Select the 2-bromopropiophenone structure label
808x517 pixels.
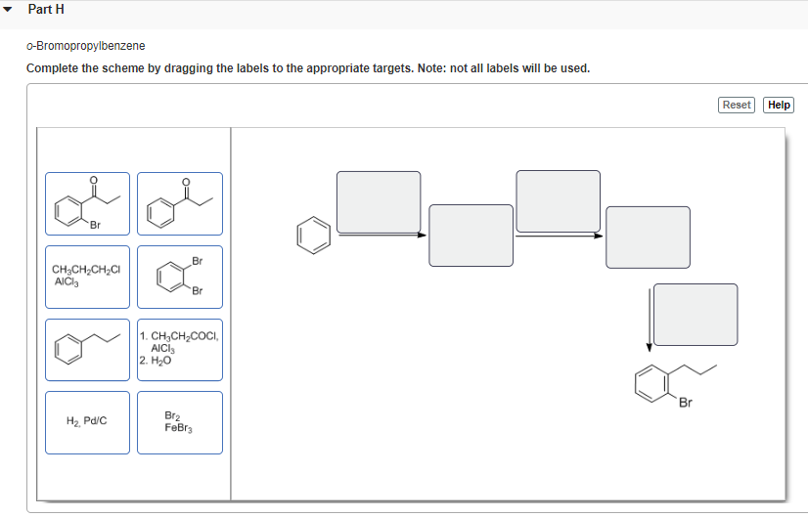[88, 204]
